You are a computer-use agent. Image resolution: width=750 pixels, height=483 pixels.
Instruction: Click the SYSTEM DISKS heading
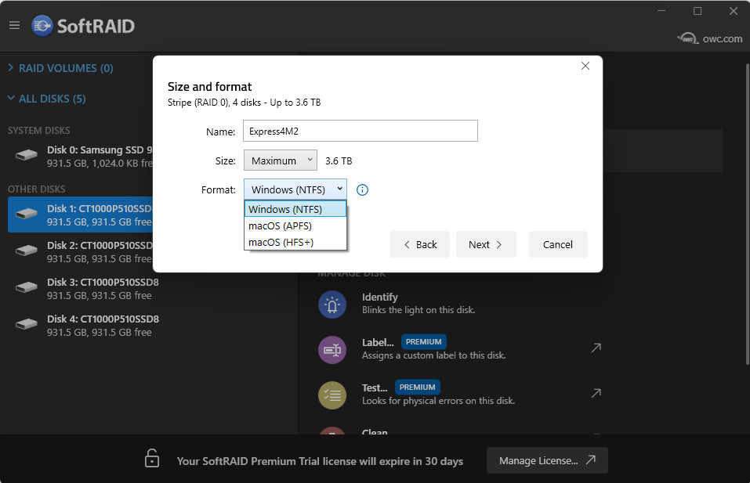38,131
